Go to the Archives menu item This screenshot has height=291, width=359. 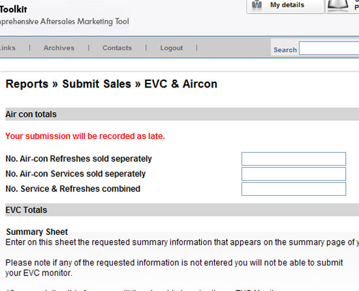click(x=59, y=48)
